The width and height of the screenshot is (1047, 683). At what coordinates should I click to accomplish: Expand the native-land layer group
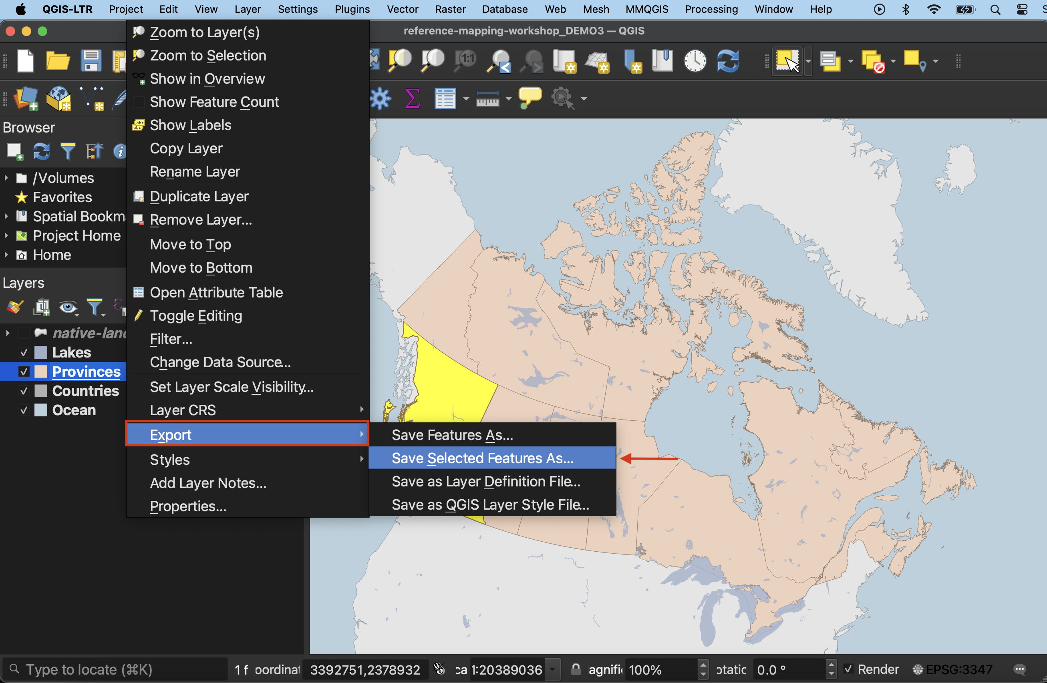click(x=8, y=333)
